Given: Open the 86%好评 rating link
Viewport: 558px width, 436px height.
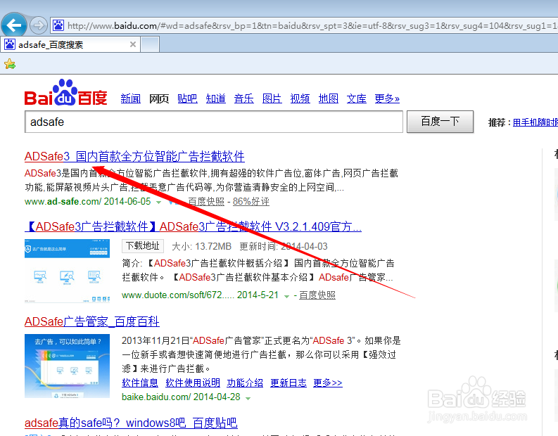Looking at the screenshot, I should tap(251, 202).
